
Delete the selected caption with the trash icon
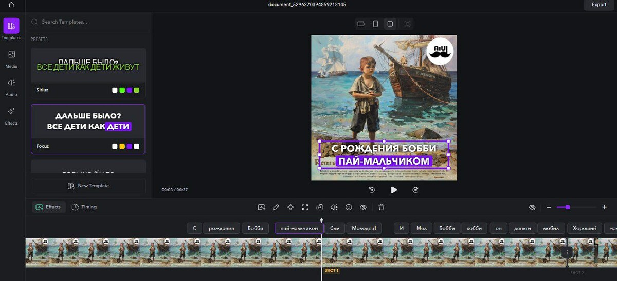click(x=381, y=207)
